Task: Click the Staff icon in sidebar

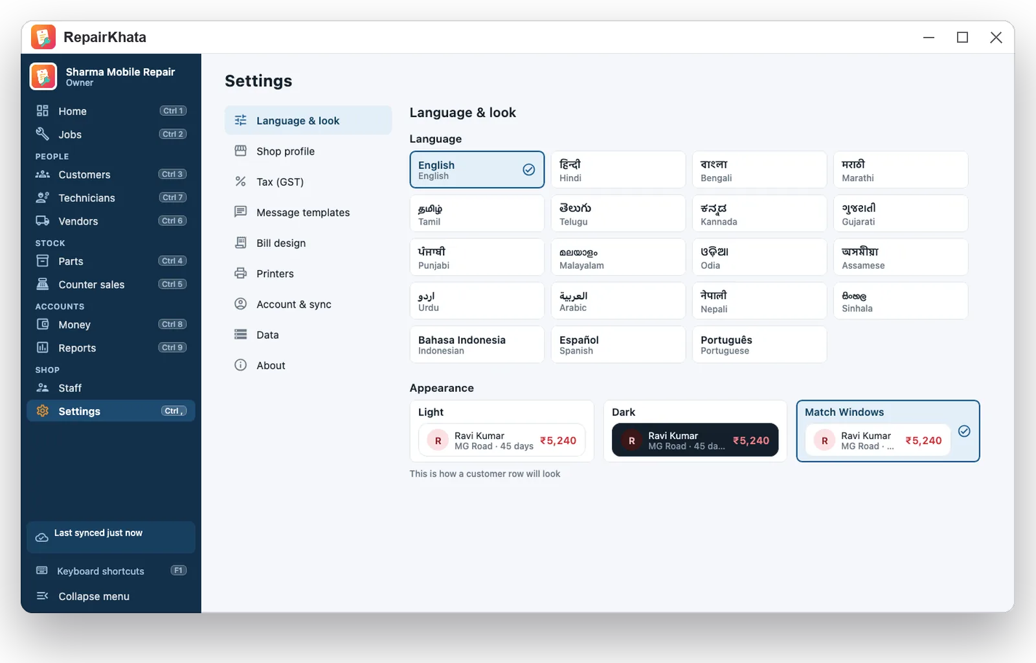Action: coord(43,388)
